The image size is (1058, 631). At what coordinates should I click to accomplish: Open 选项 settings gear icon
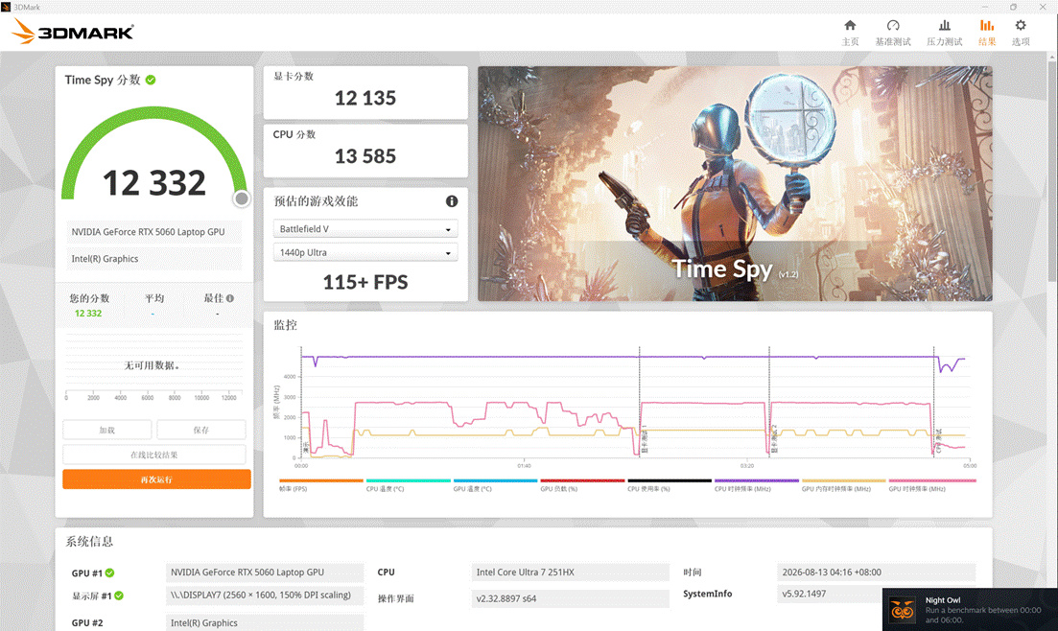coord(1021,26)
